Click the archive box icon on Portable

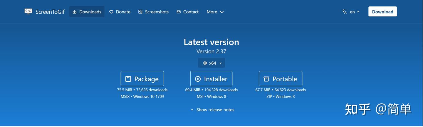266,79
